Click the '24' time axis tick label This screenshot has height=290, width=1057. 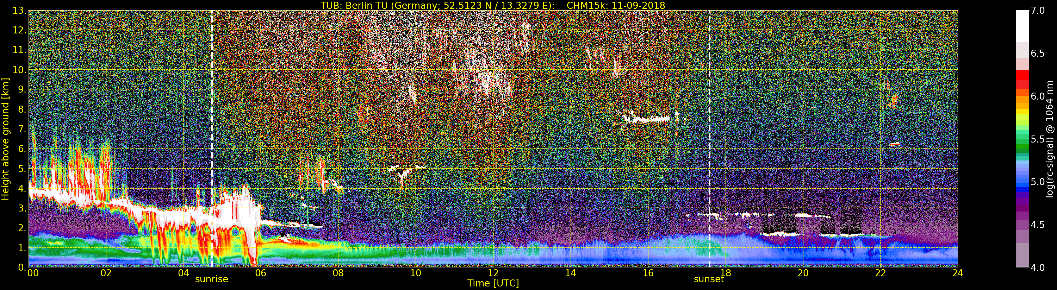pos(957,273)
